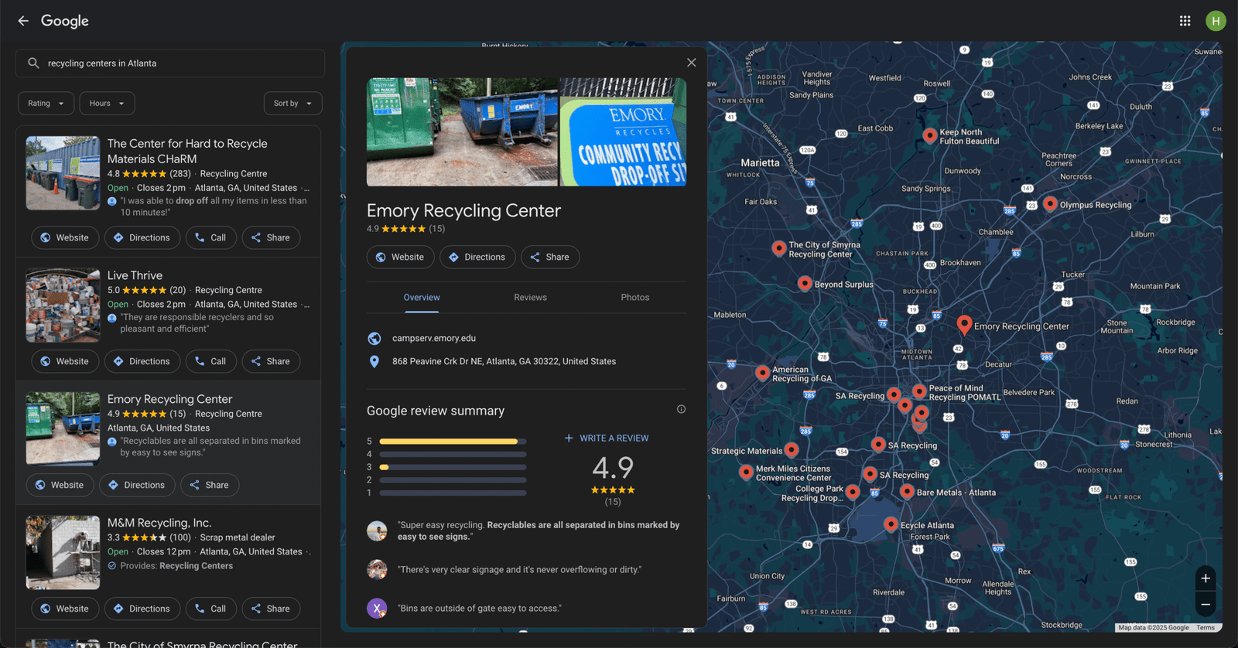
Task: Open the Hours filter dropdown
Action: click(107, 103)
